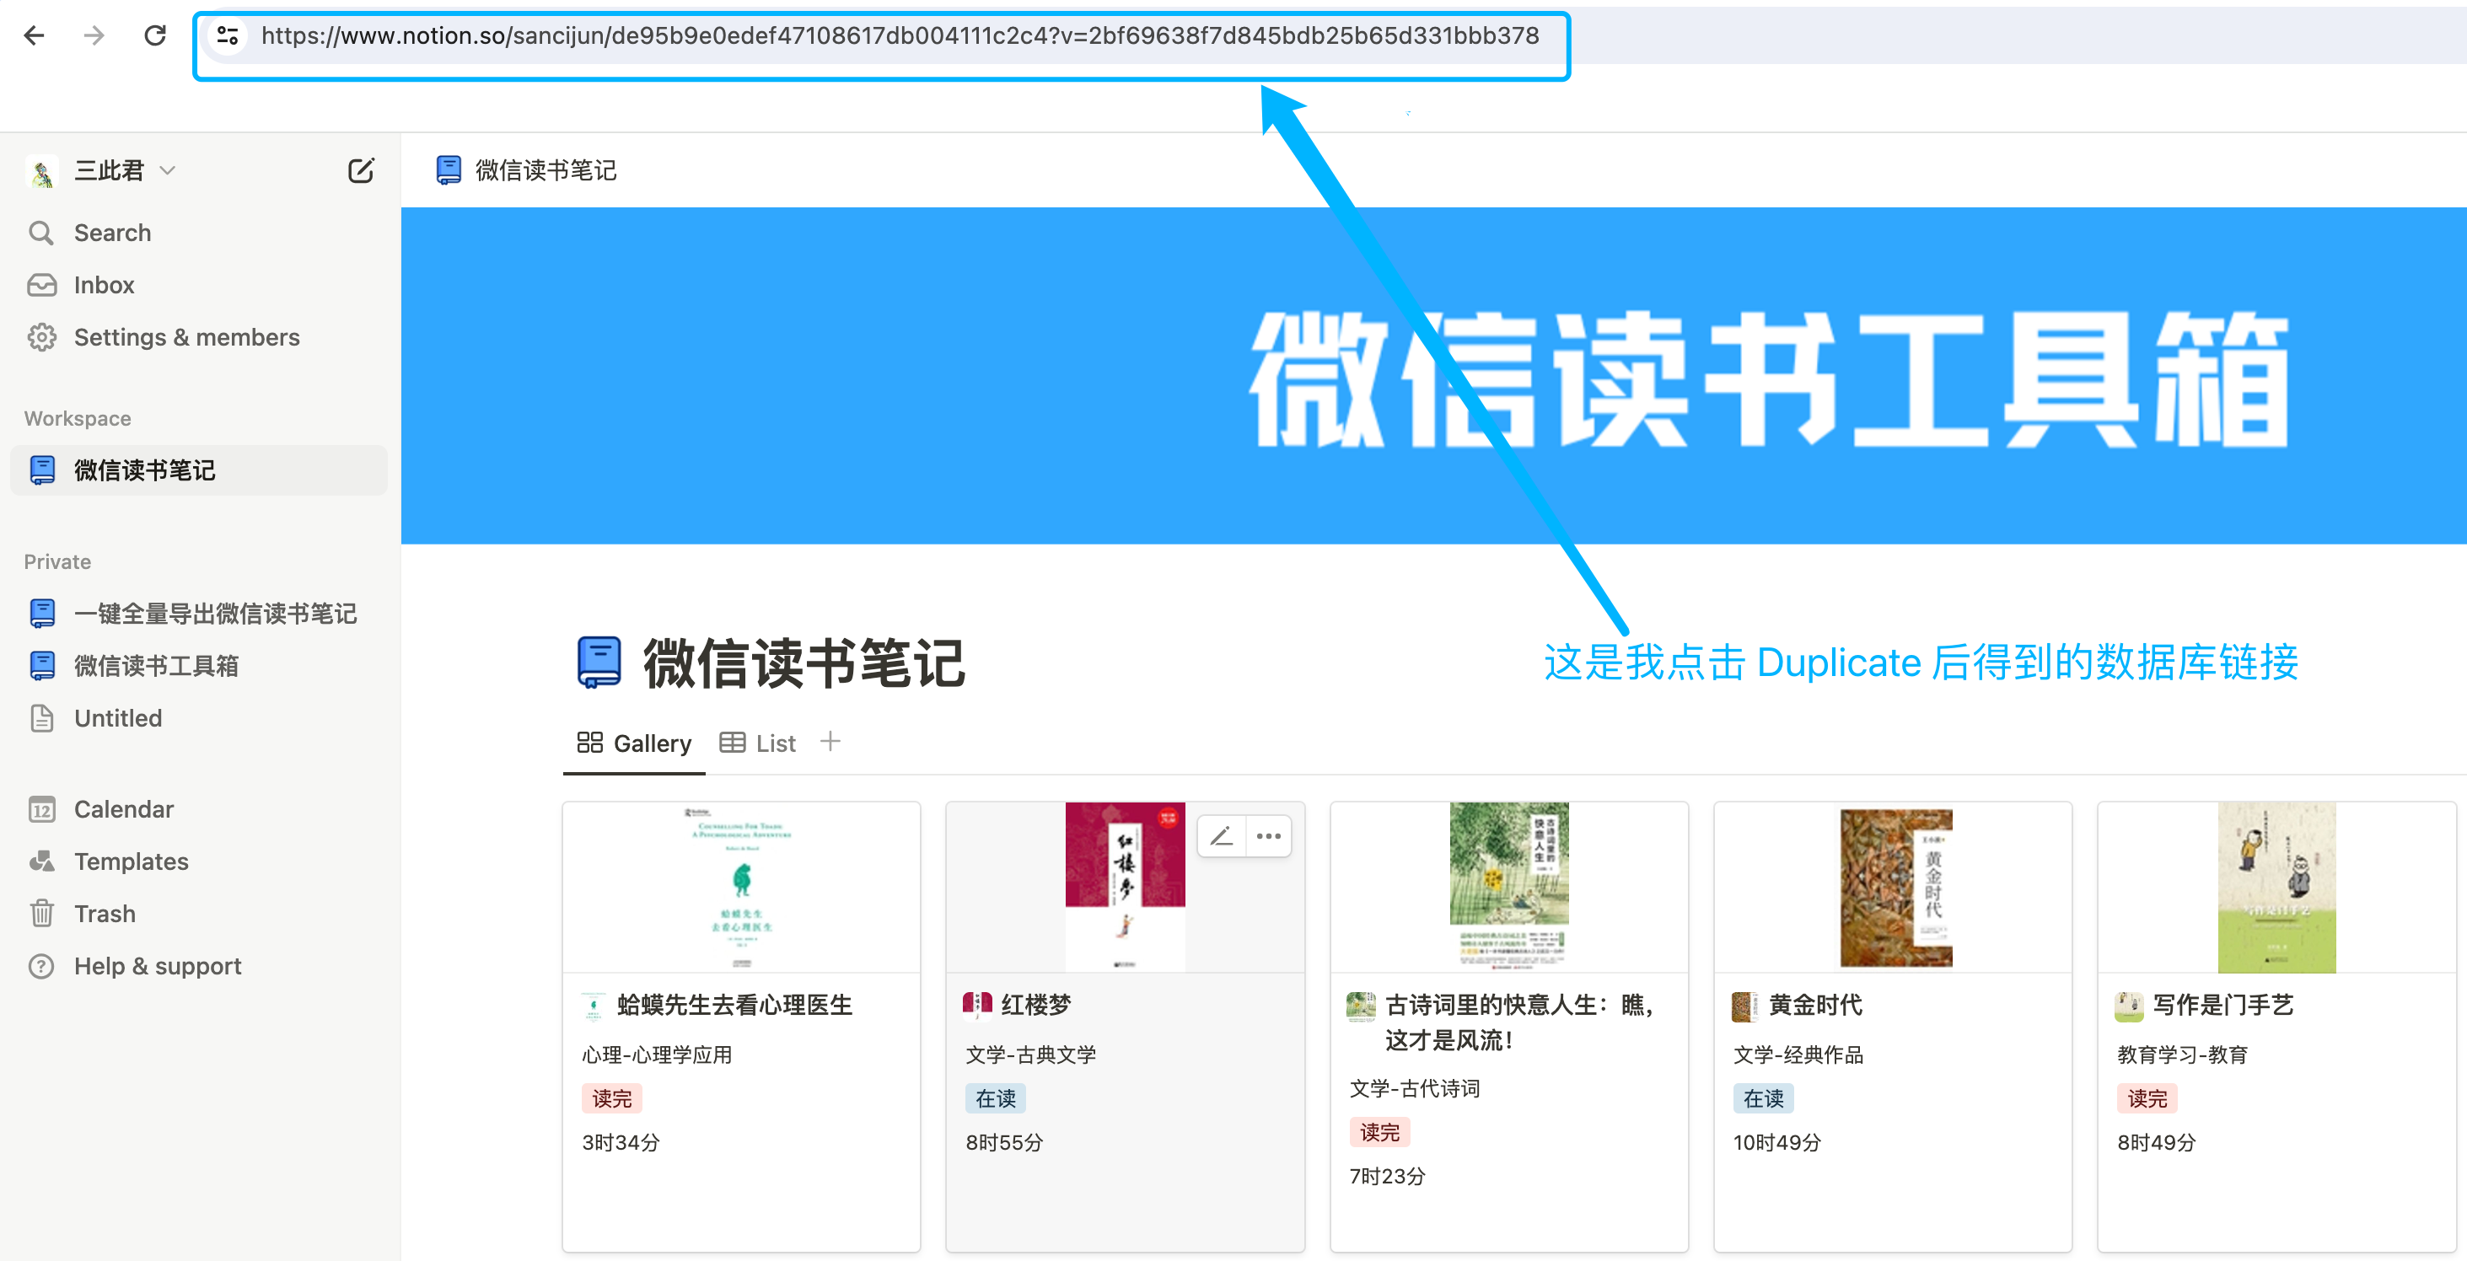The image size is (2467, 1261).
Task: Click the 黄金时代 card title
Action: pyautogui.click(x=1816, y=1005)
